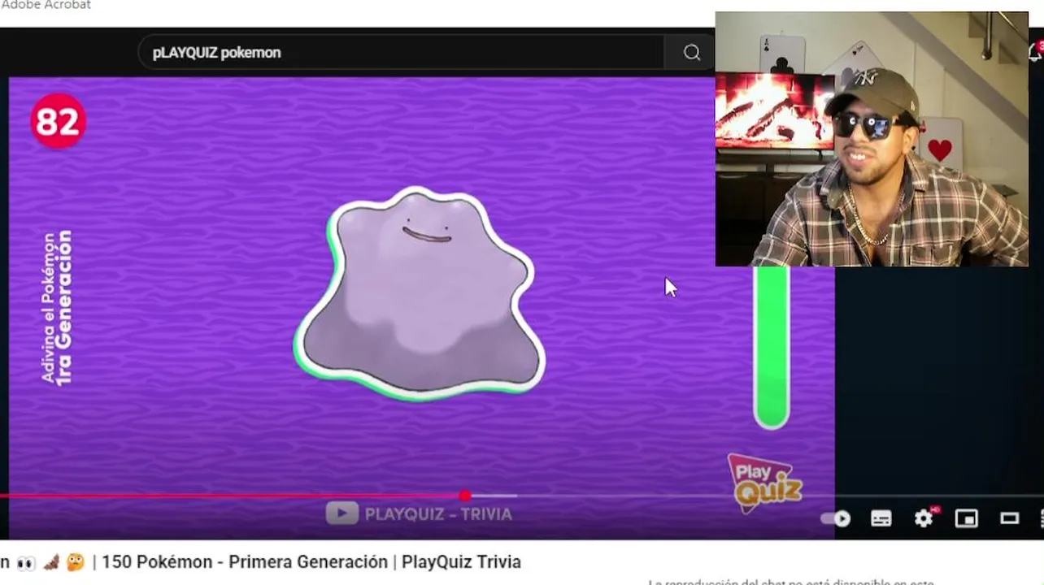The height and width of the screenshot is (585, 1044).
Task: Open the notifications bell icon
Action: 1036,52
